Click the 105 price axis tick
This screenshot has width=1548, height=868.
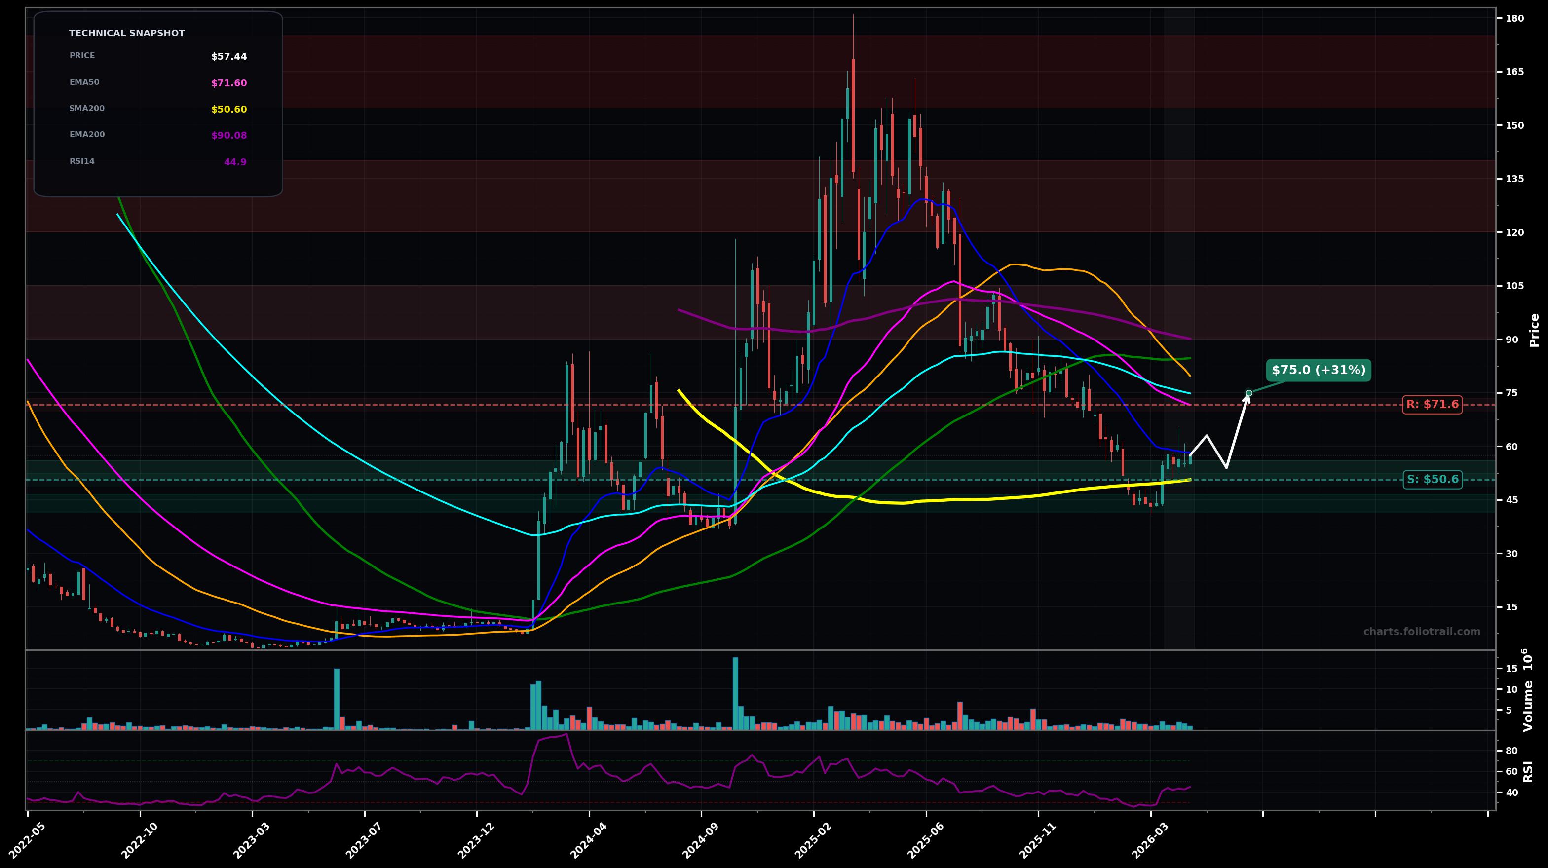tap(1514, 286)
